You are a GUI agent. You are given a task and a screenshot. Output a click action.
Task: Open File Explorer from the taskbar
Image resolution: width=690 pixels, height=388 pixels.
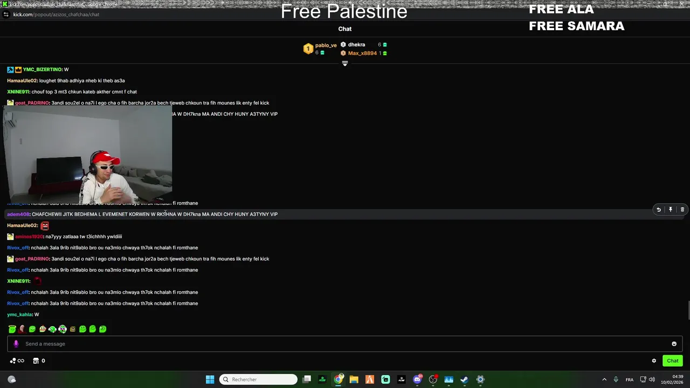354,379
